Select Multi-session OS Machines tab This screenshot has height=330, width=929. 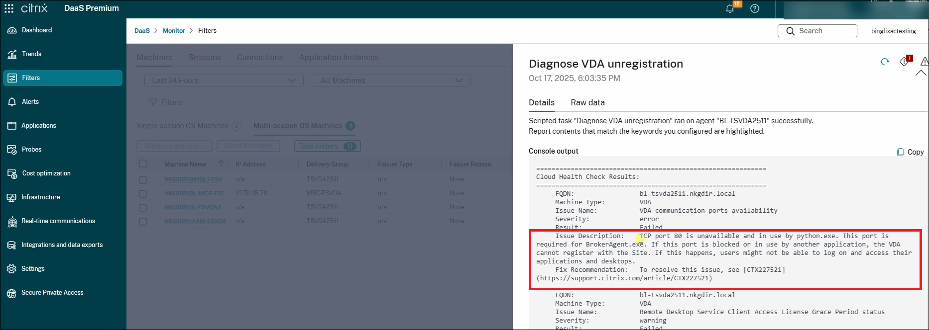[304, 126]
